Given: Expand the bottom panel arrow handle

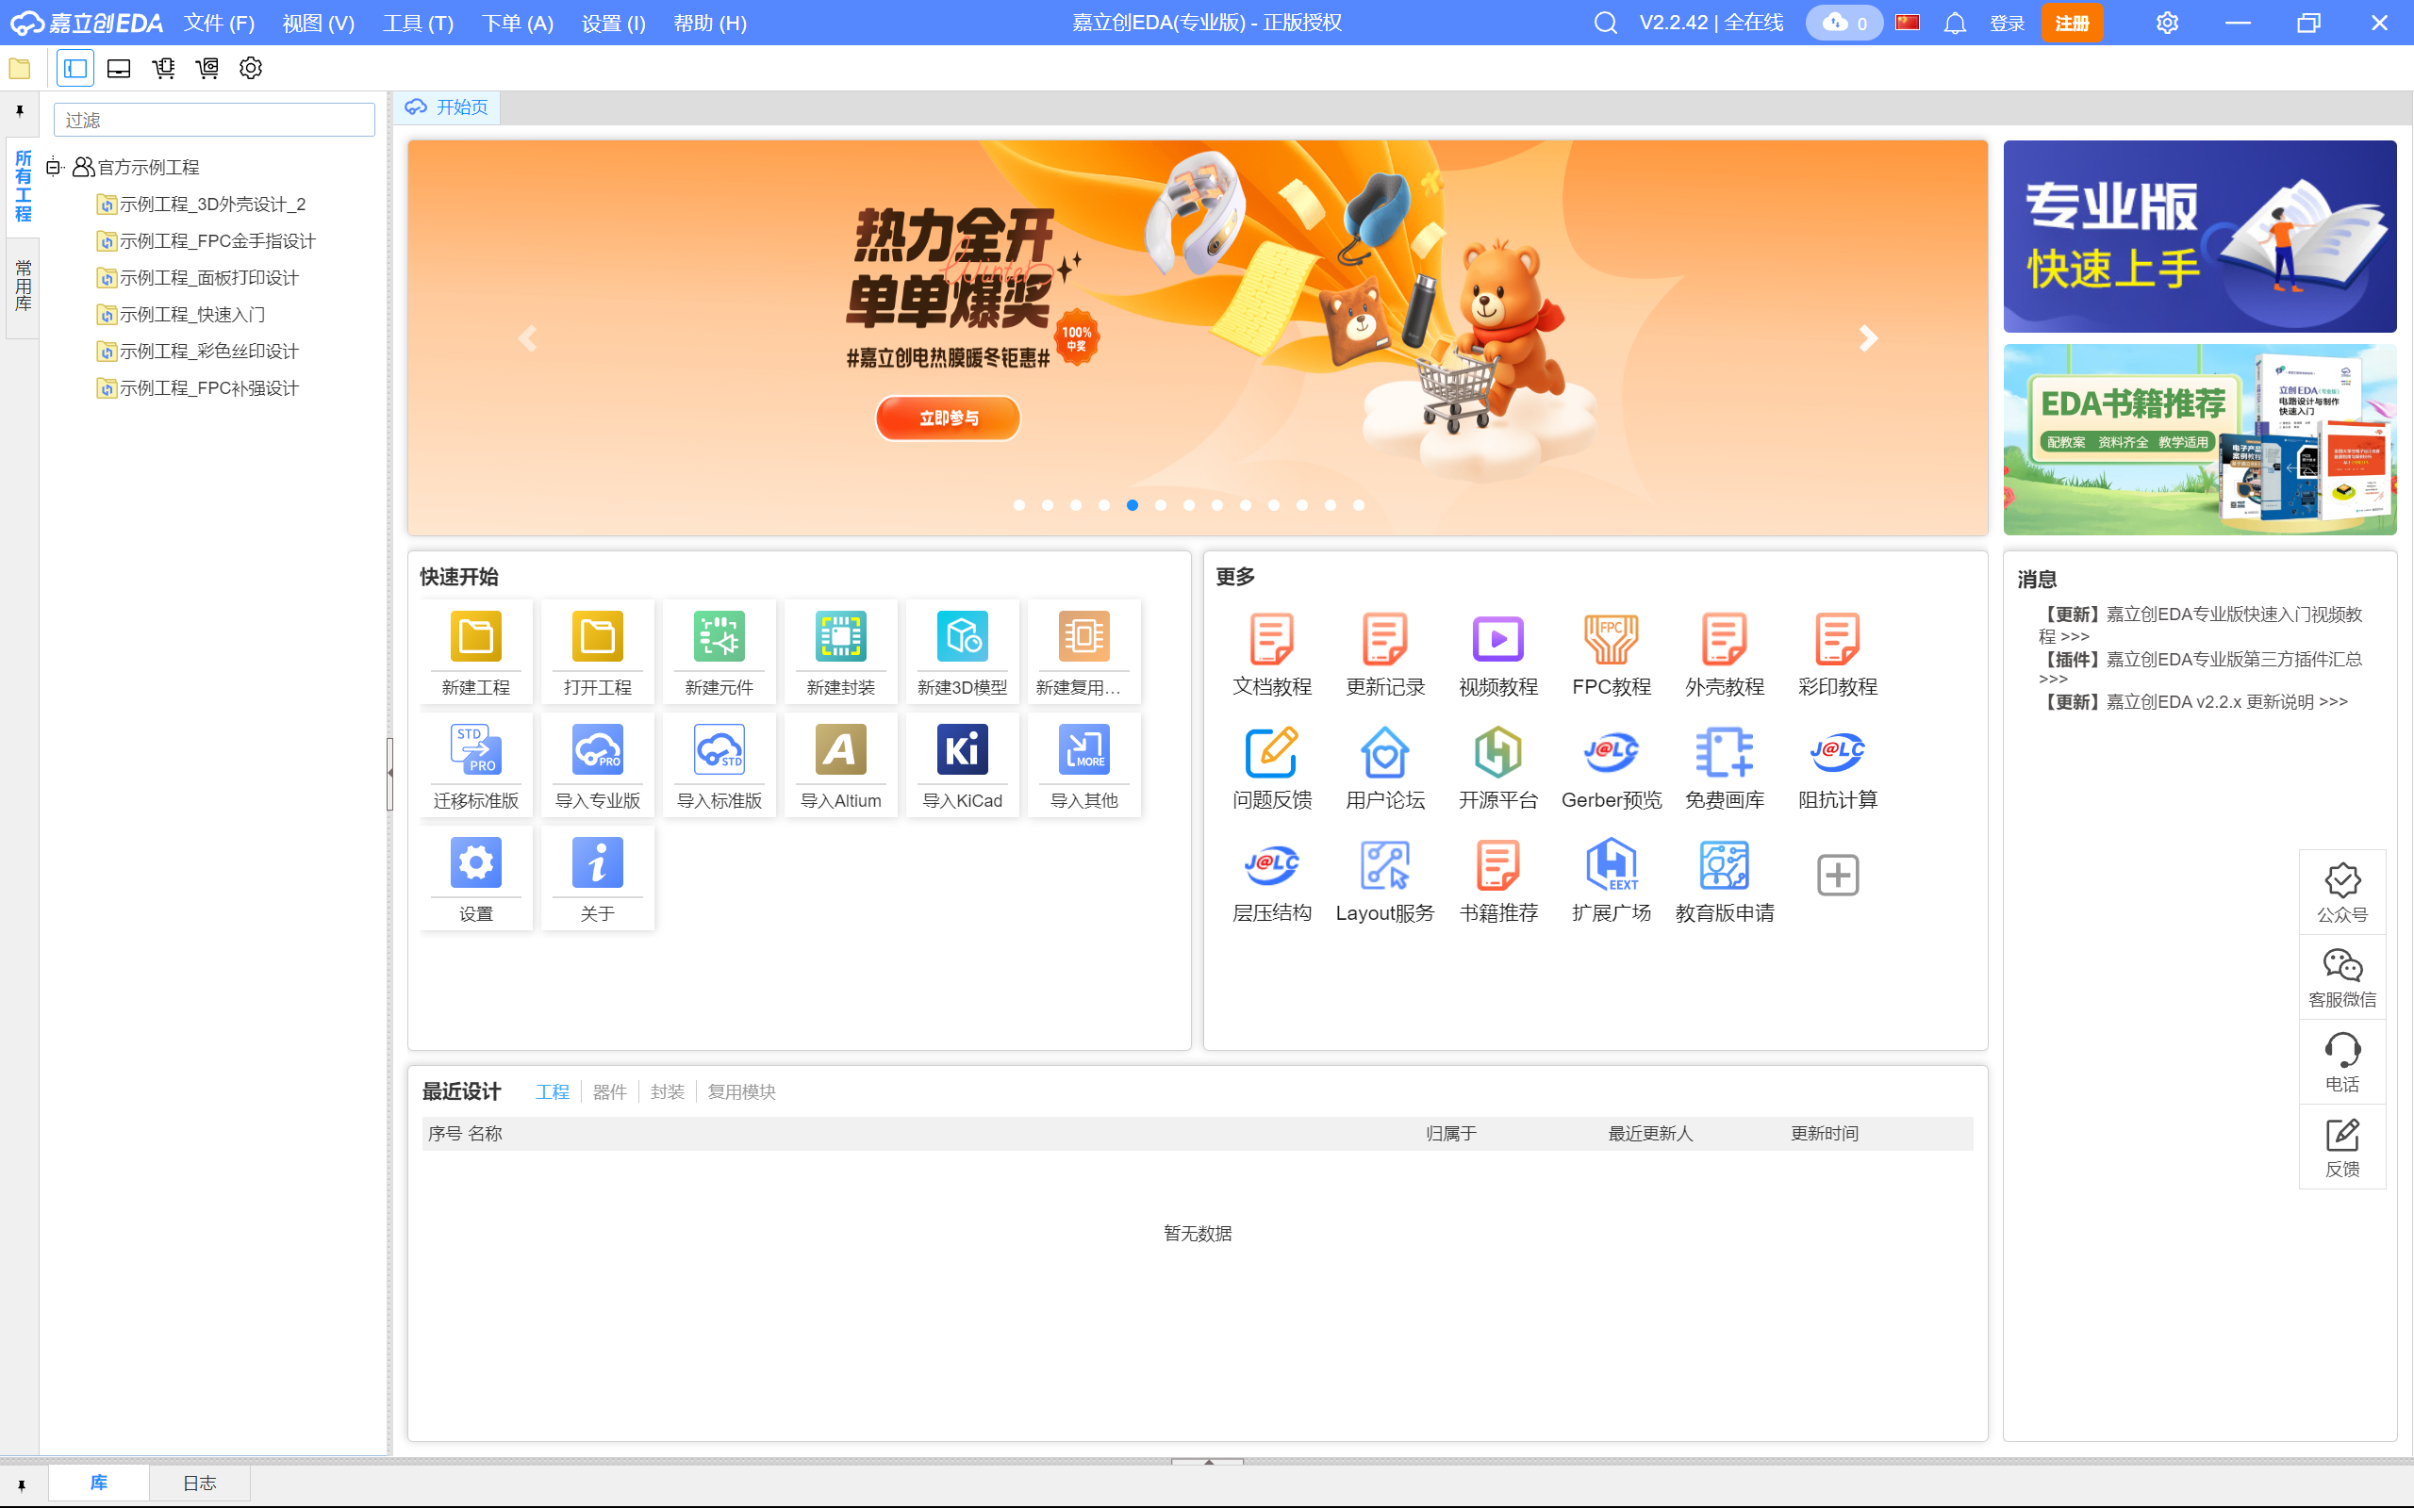Looking at the screenshot, I should click(x=1208, y=1461).
